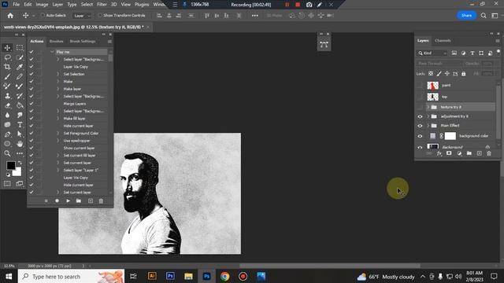Select the Brush tool
The height and width of the screenshot is (283, 504).
[x=7, y=77]
